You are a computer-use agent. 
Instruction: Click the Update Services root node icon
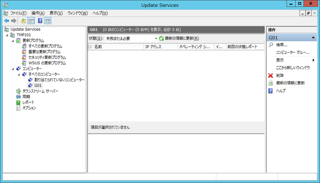(x=6, y=29)
